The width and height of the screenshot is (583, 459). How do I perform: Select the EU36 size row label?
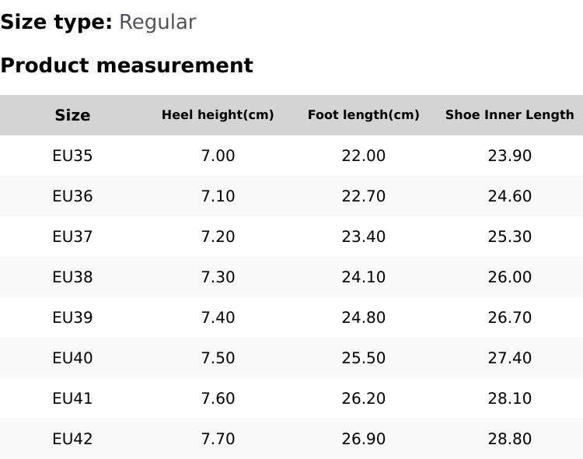click(72, 196)
